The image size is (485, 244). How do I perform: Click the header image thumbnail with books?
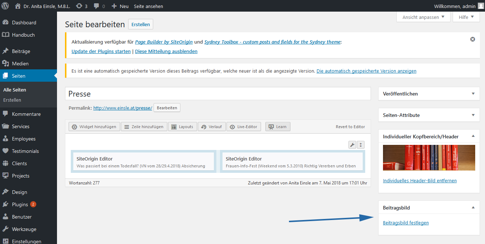coord(429,158)
